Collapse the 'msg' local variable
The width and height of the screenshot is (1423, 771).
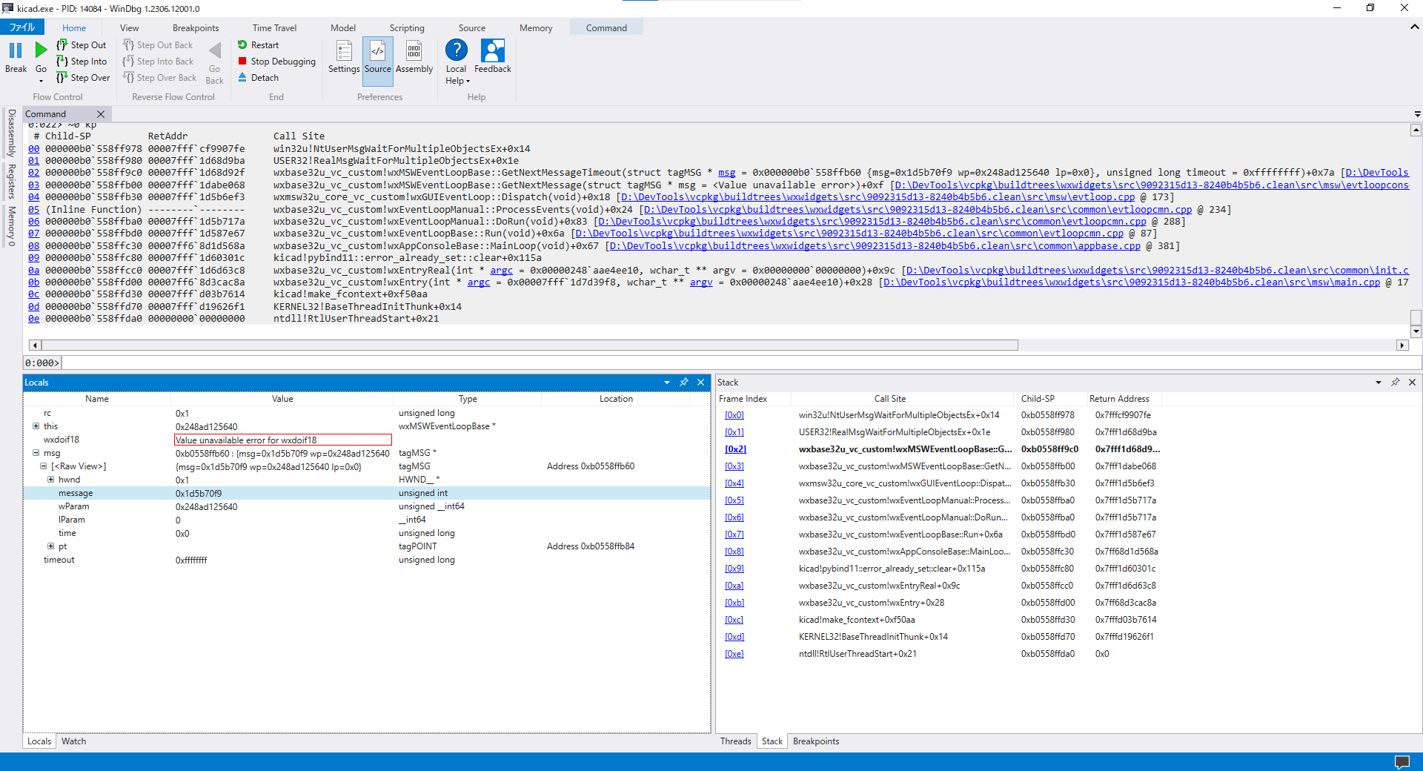click(x=36, y=453)
